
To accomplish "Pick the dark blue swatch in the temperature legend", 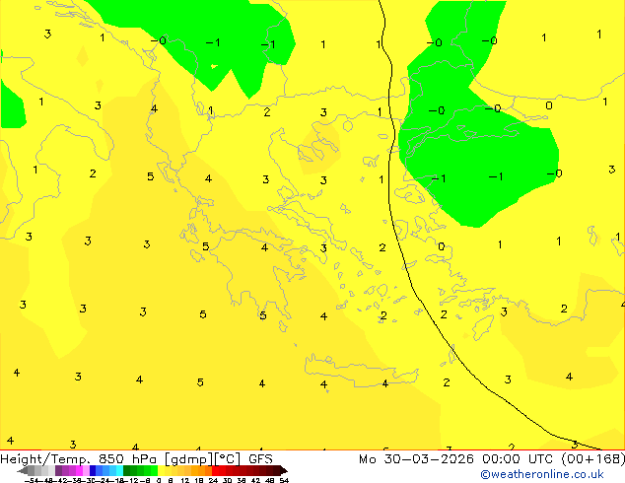I will 93,470.
